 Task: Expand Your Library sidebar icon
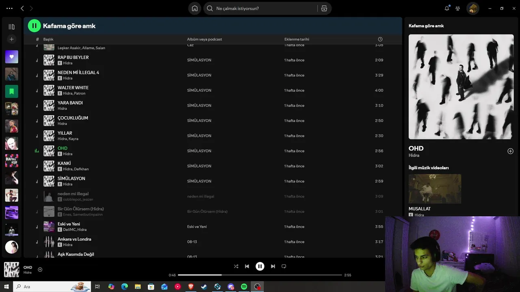pos(11,27)
